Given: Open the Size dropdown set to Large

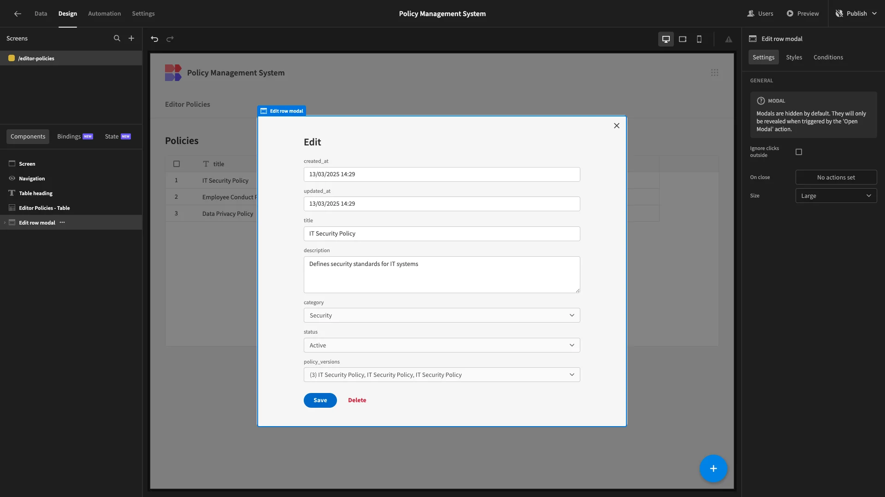Looking at the screenshot, I should 836,196.
